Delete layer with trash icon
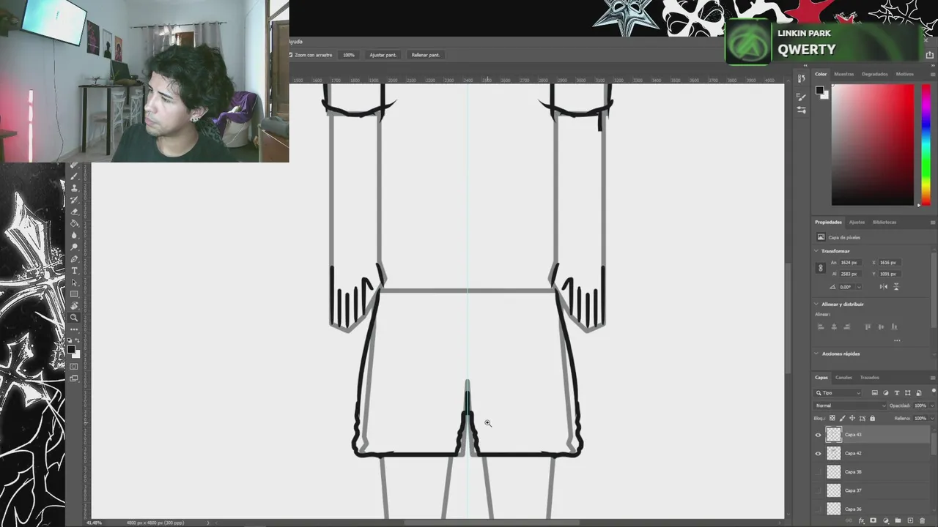 922,520
